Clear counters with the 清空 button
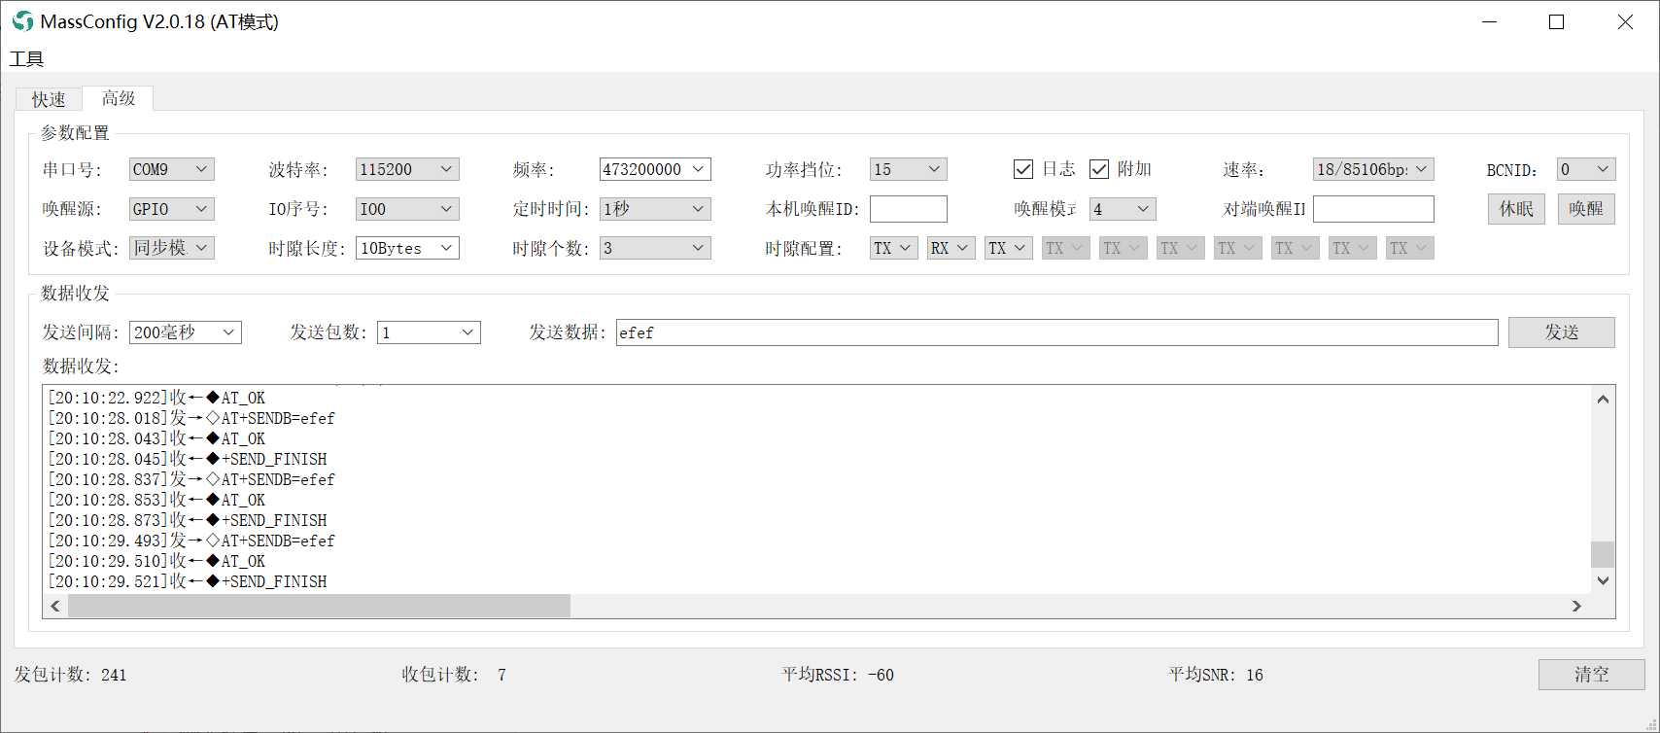This screenshot has height=733, width=1660. coord(1592,675)
